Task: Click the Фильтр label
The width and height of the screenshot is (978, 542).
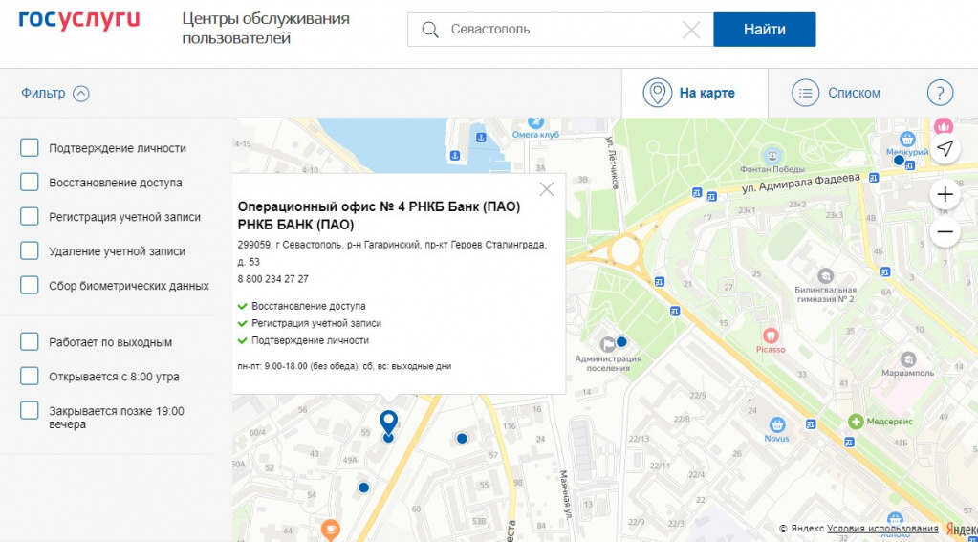Action: 43,93
